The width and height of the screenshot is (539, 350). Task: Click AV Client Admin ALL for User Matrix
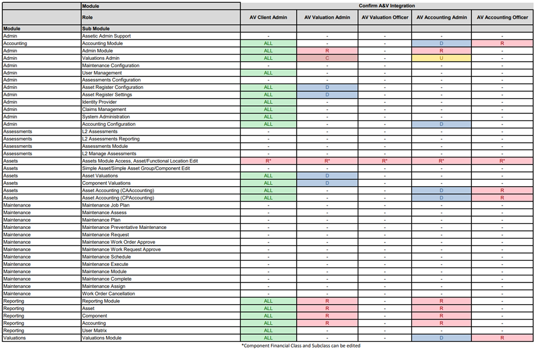click(x=268, y=331)
